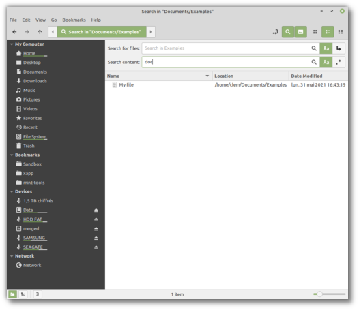
Task: Toggle regular expression for content search
Action: [x=339, y=62]
